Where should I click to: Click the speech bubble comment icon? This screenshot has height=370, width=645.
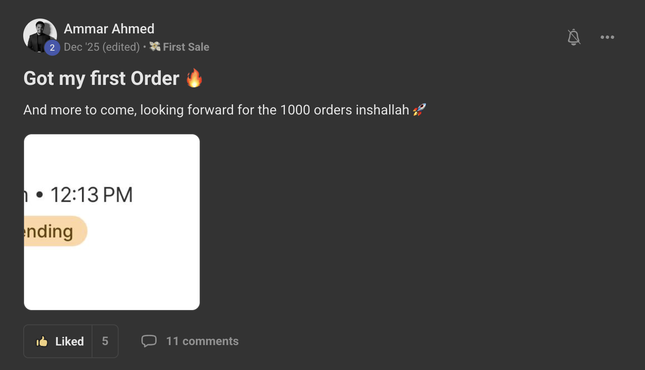pos(149,341)
